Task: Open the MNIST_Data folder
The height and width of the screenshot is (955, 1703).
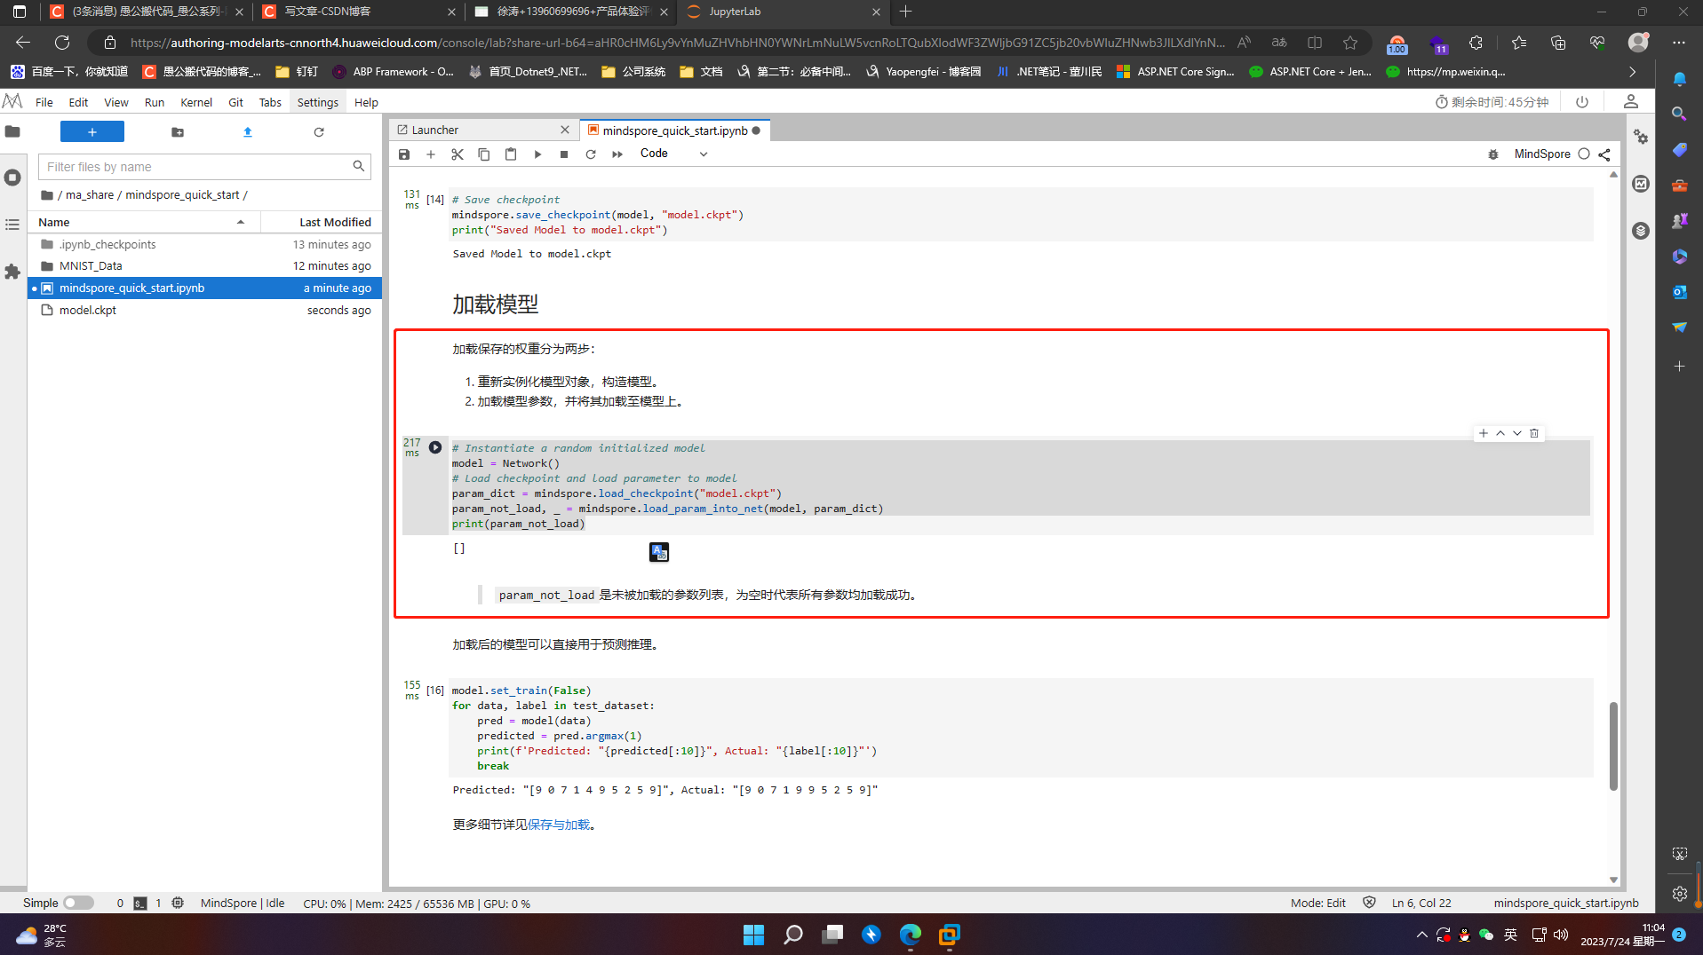Action: coord(205,266)
